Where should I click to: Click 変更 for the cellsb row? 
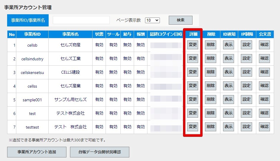pyautogui.click(x=193, y=45)
